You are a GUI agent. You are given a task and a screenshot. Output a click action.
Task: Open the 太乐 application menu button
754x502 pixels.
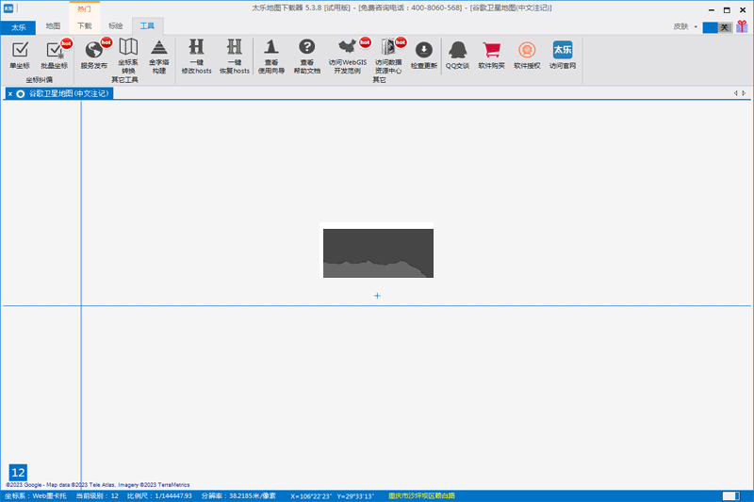click(18, 26)
